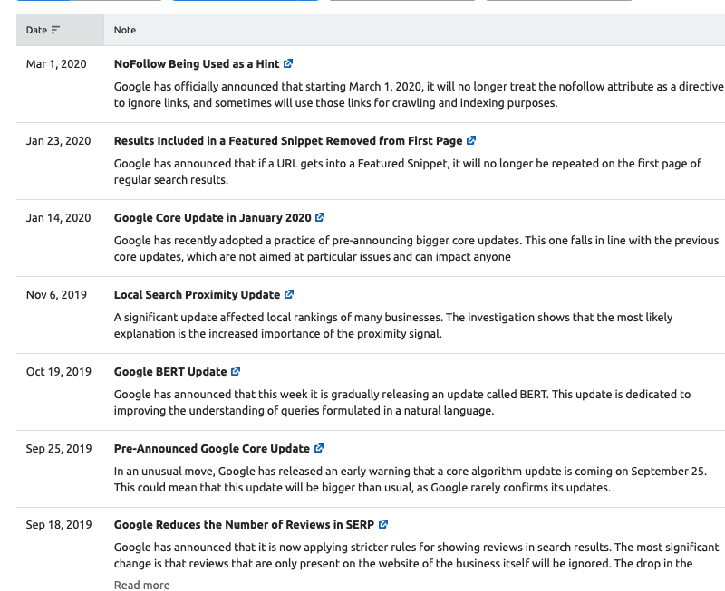
Task: Open the NoFollow Being Used as a Hint title
Action: pos(197,64)
